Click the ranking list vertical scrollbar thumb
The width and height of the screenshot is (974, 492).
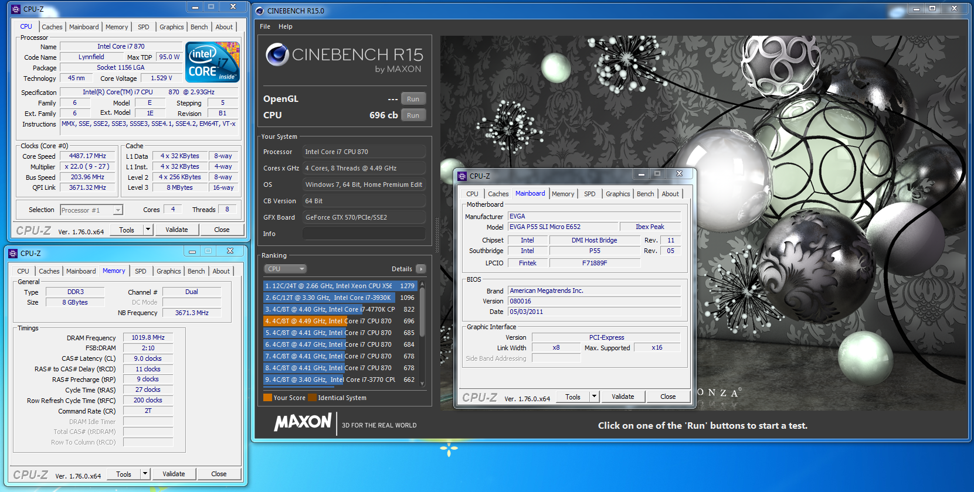tap(422, 312)
